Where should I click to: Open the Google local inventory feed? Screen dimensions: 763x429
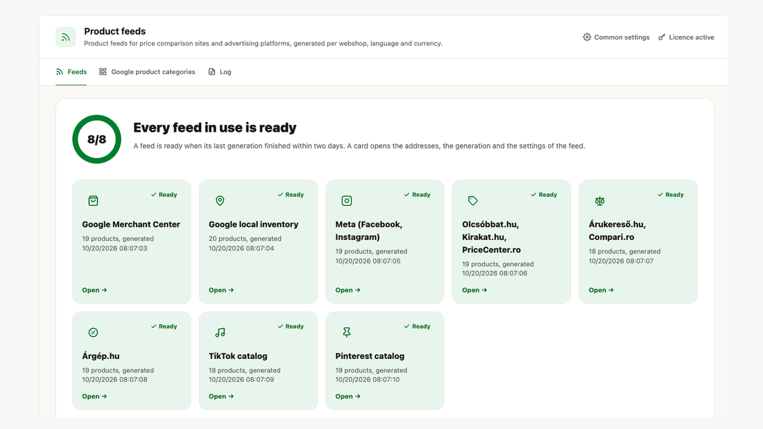[x=221, y=290]
